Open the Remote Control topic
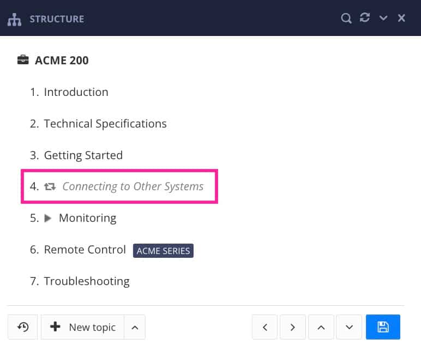Viewport: 421px width, 351px height. tap(85, 250)
